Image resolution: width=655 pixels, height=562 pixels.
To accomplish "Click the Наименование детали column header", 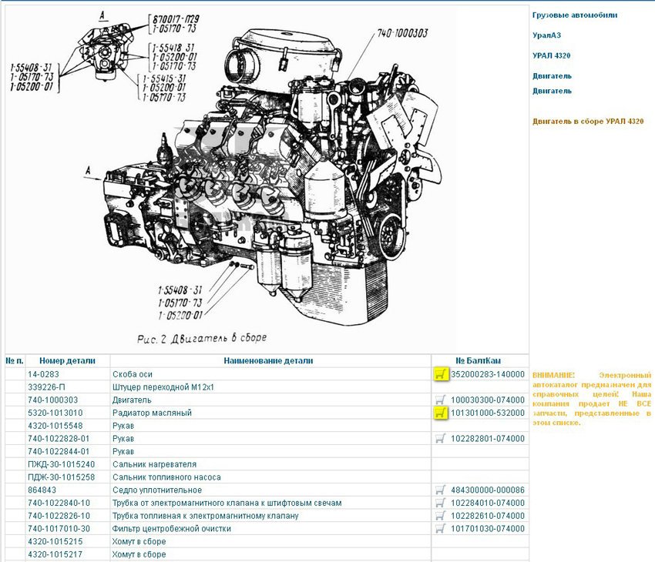I will [269, 360].
